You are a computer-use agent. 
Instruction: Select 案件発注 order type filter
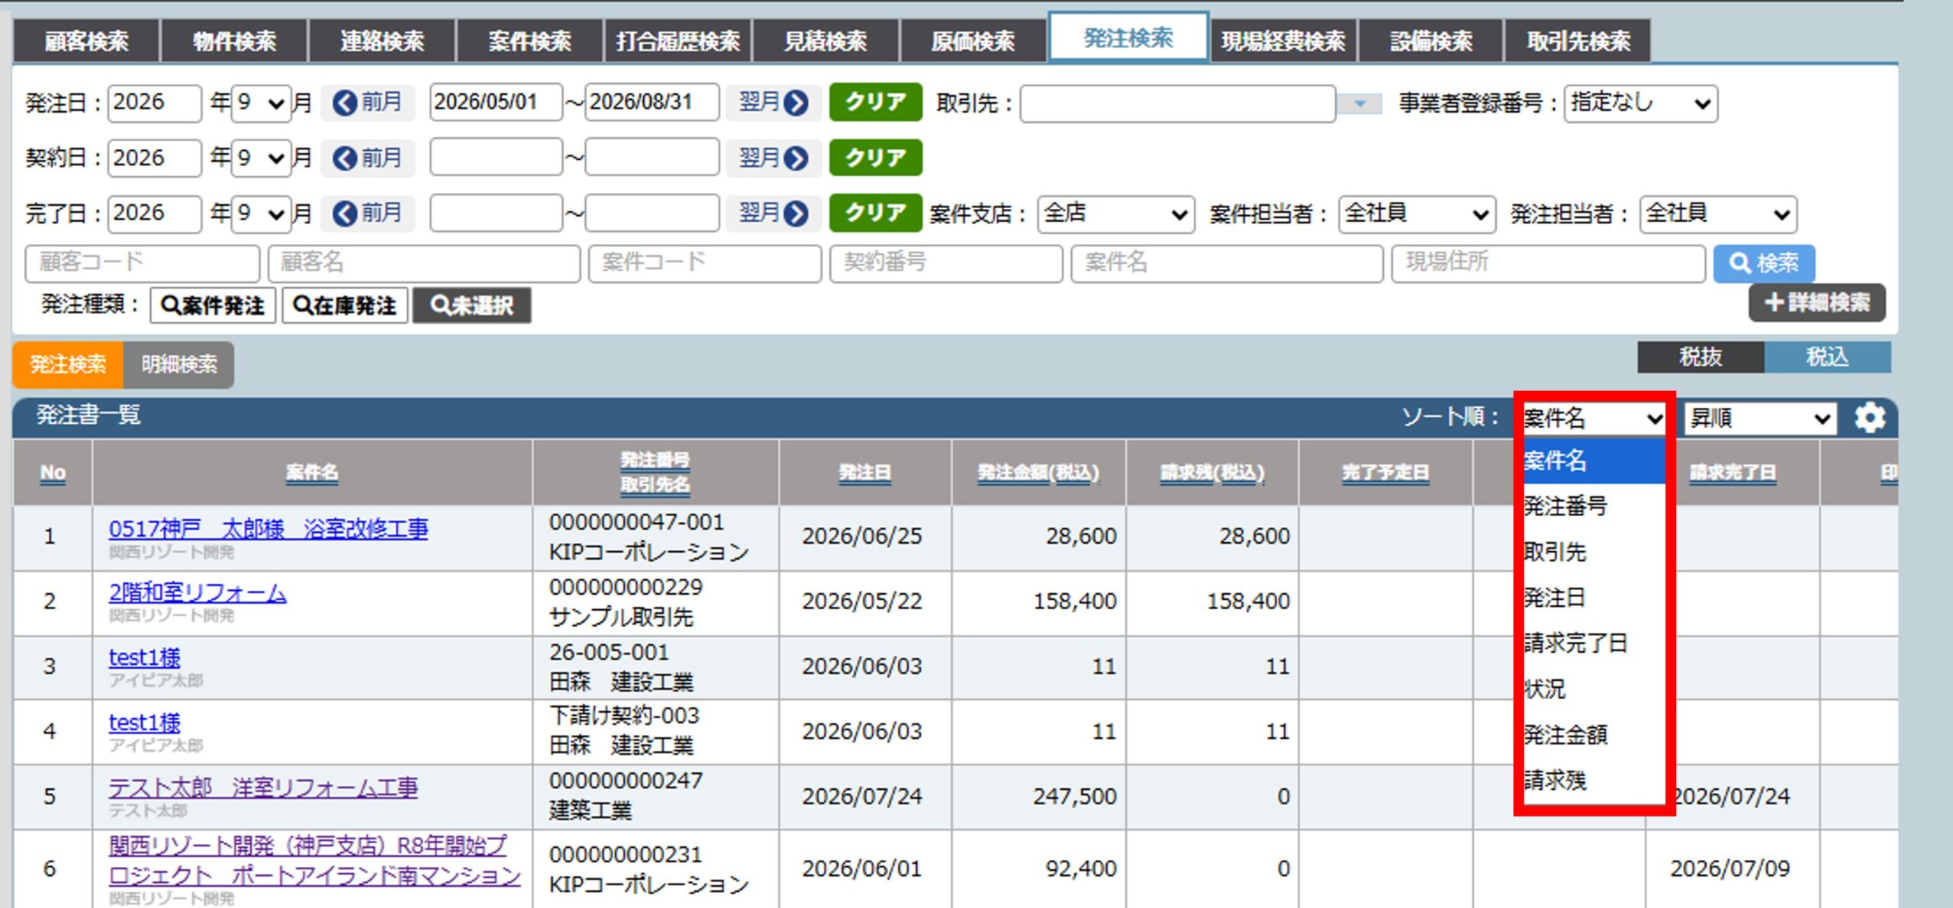tap(213, 306)
